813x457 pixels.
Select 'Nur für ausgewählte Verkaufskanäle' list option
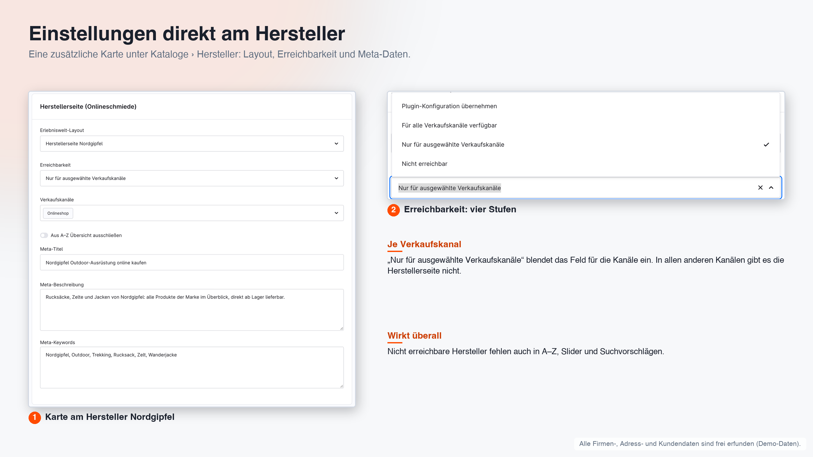[586, 145]
